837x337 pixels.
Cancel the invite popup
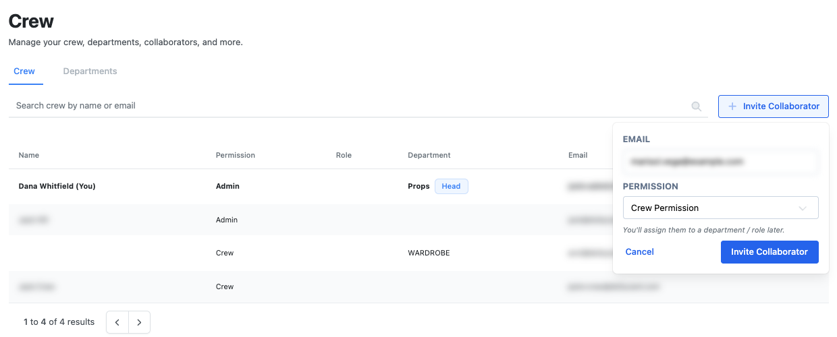(x=639, y=252)
